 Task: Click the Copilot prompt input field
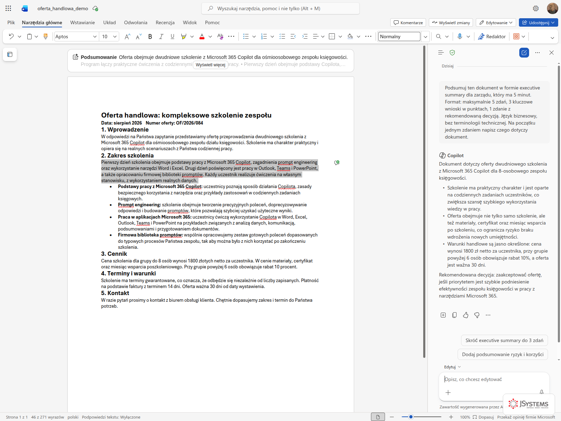(494, 379)
